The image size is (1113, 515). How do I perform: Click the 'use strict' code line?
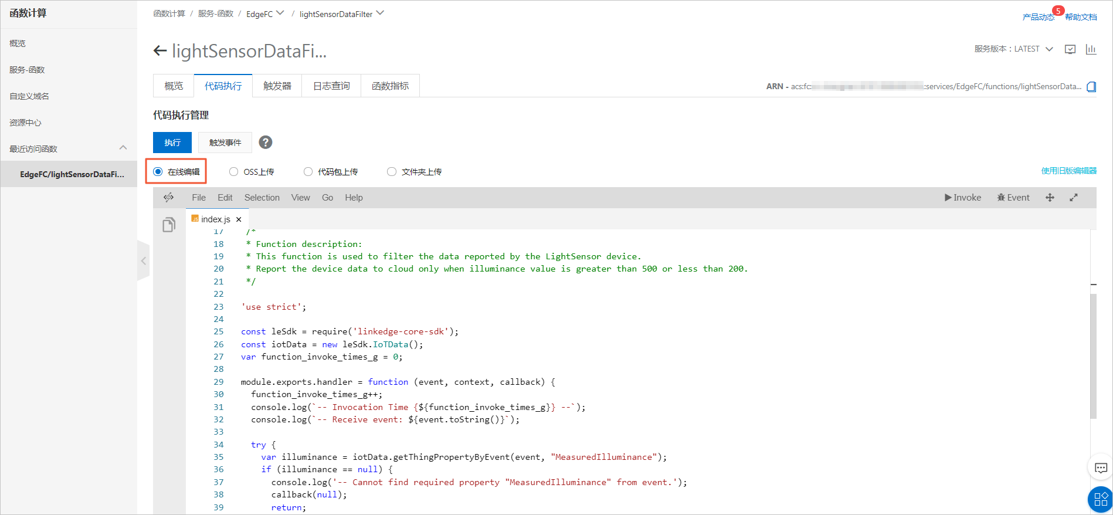[x=273, y=307]
